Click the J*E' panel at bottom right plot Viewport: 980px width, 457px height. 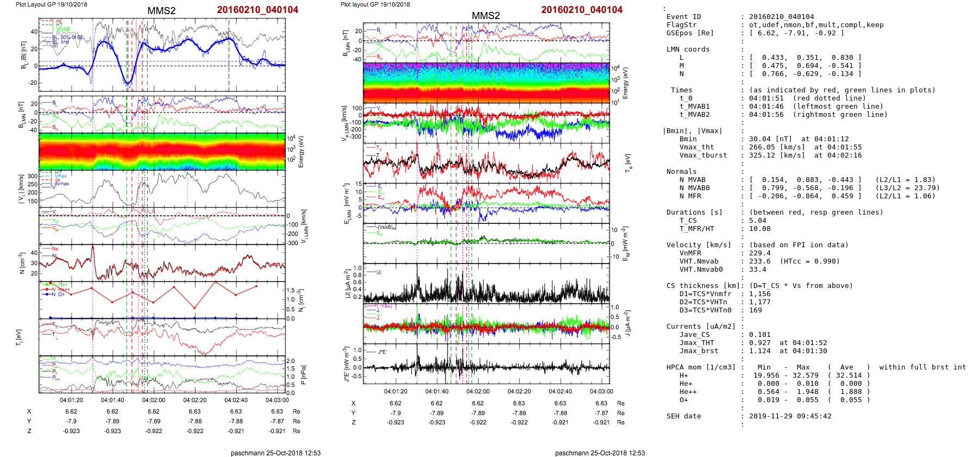pyautogui.click(x=486, y=364)
